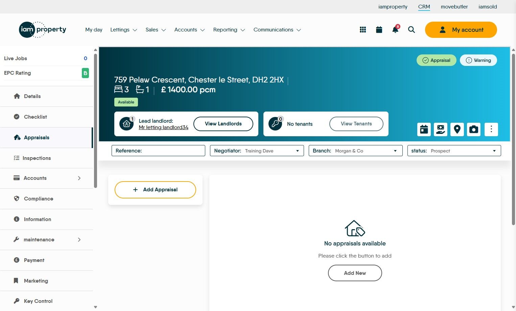The image size is (516, 311).
Task: Open the camera icon on the property banner
Action: (x=473, y=129)
